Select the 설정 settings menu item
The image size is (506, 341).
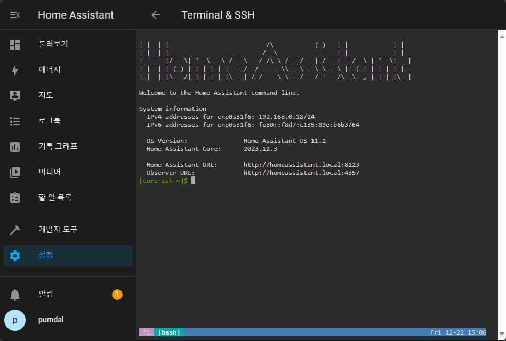point(68,256)
